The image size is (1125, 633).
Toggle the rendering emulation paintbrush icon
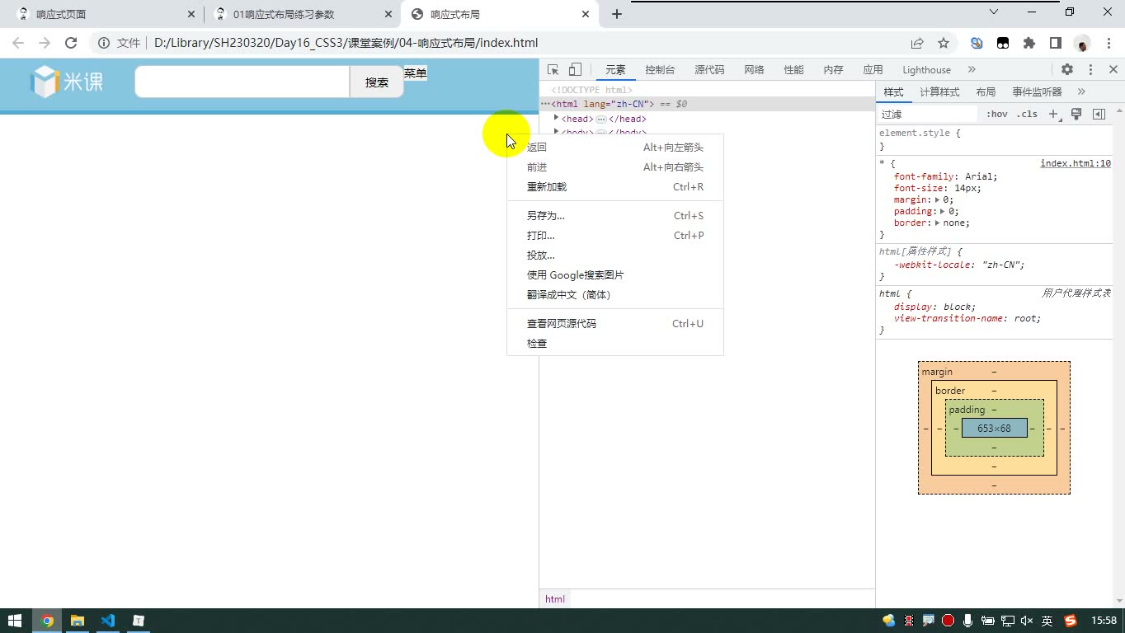click(1076, 115)
